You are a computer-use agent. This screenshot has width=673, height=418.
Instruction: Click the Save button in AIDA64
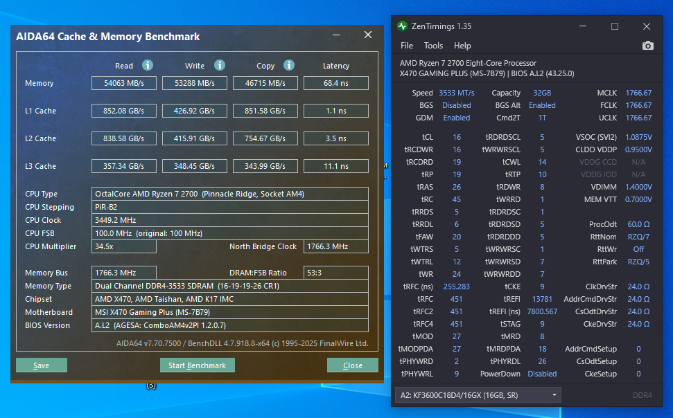point(42,365)
